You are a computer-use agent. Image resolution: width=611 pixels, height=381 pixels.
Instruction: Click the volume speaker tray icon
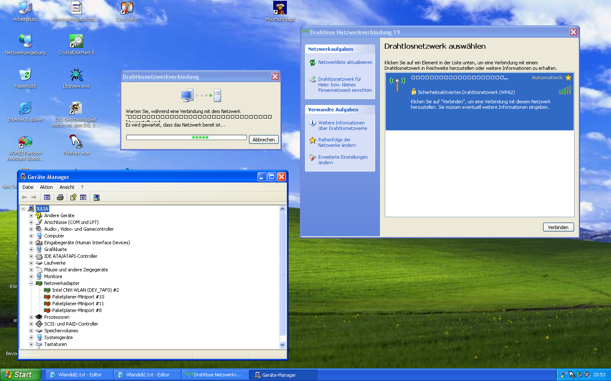tap(587, 375)
